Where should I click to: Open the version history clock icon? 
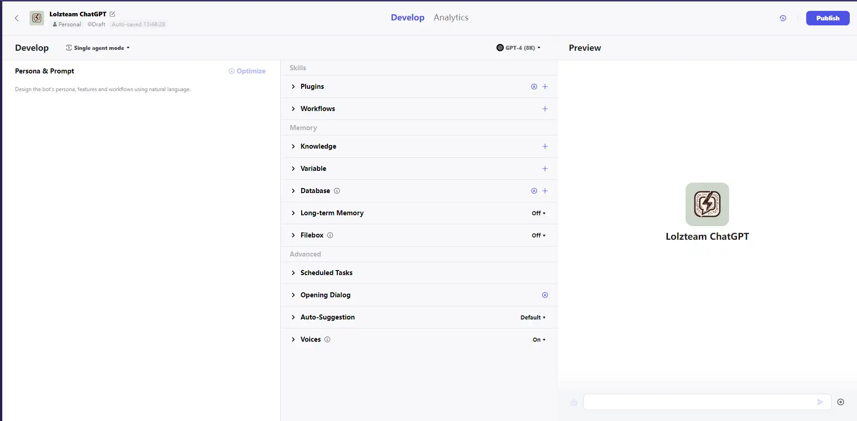(x=783, y=18)
